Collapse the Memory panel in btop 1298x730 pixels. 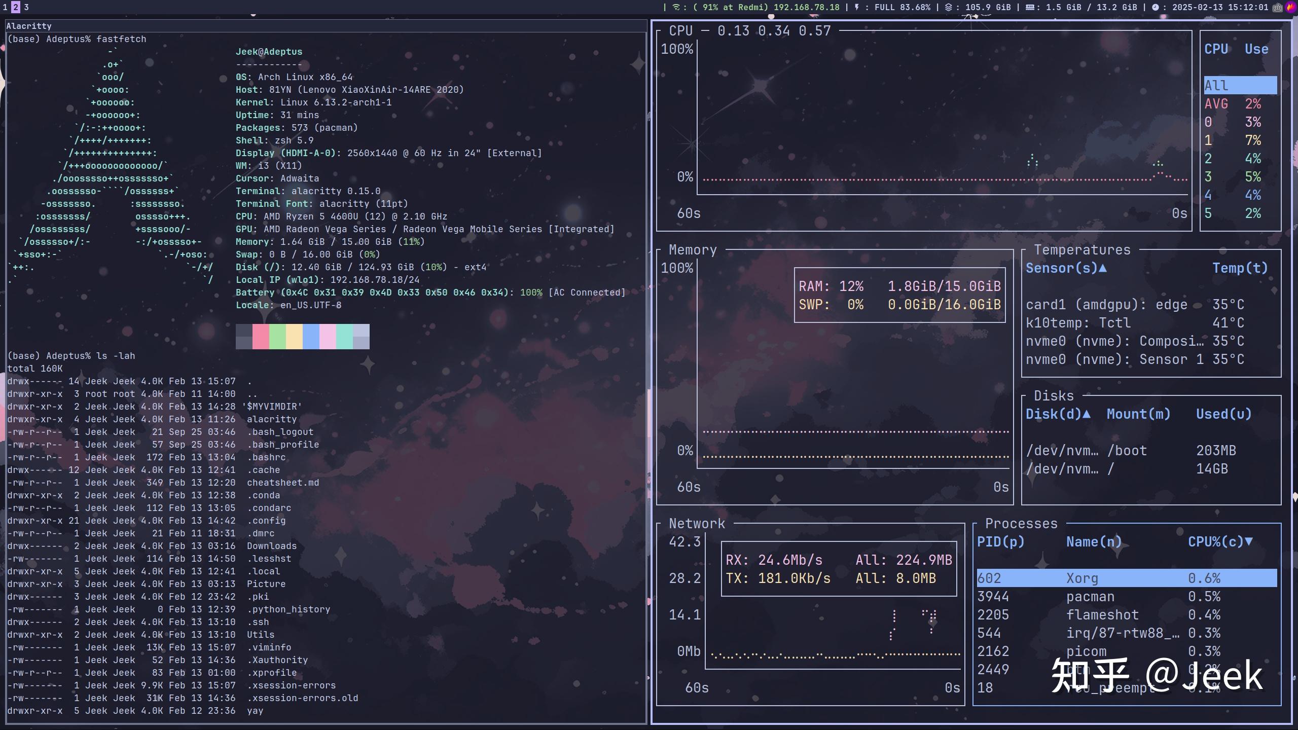[x=692, y=249]
